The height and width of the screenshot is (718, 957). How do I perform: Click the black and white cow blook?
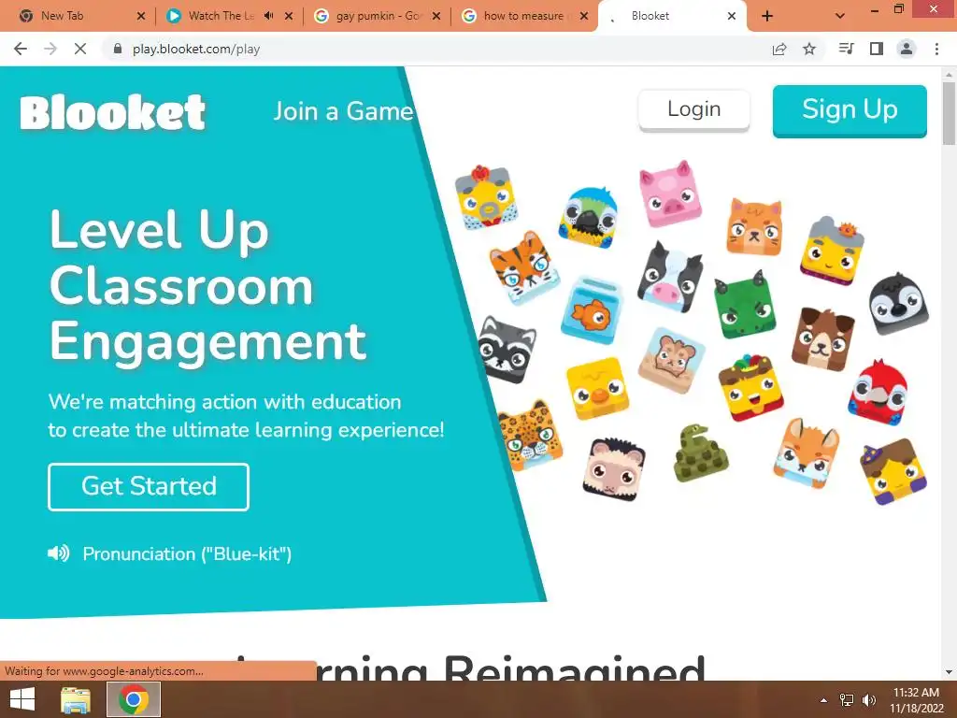pyautogui.click(x=669, y=277)
